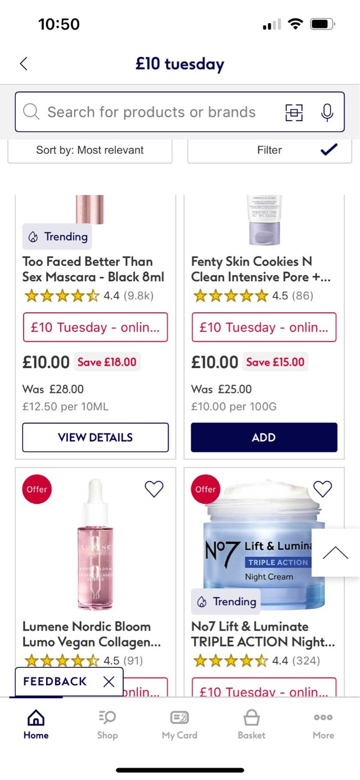Screen dimensions: 360x780
Task: Open the barcode scanner icon
Action: 294,112
